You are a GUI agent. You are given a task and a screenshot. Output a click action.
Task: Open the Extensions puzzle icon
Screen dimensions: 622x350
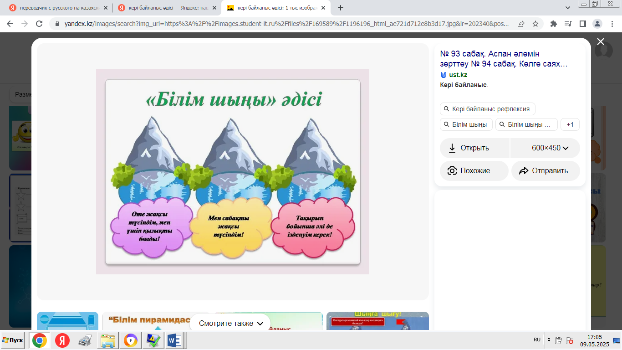(554, 24)
